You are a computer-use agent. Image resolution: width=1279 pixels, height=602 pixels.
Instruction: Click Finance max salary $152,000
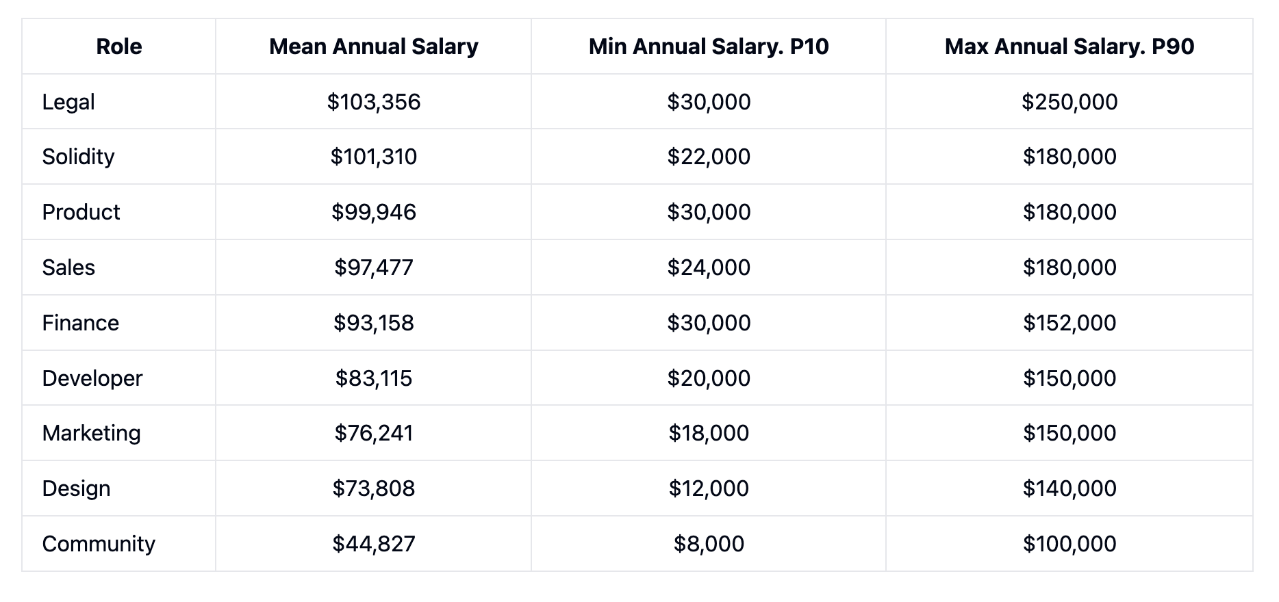coord(1069,323)
